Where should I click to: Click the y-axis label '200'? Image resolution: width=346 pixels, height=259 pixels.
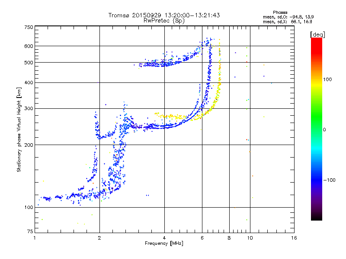coord(29,145)
